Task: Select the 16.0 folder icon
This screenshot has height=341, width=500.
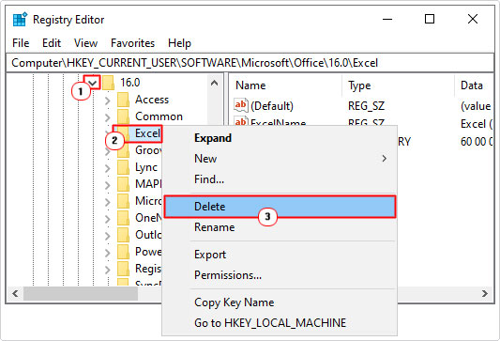Action: coord(109,83)
